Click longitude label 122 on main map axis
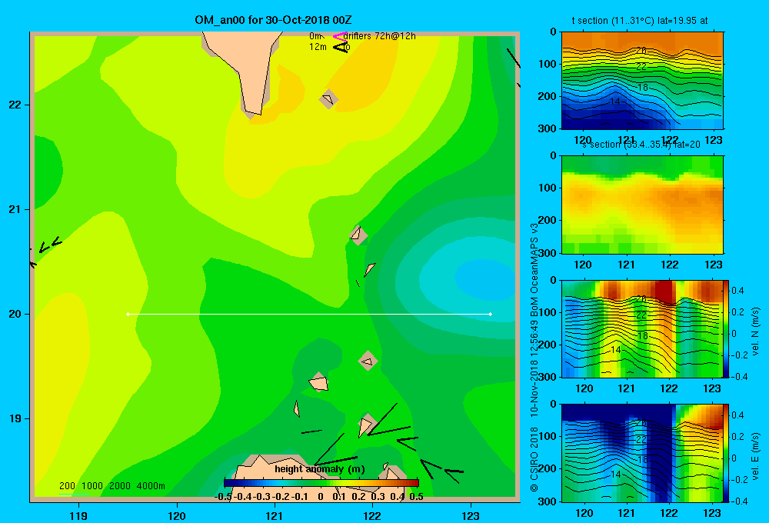Image resolution: width=769 pixels, height=523 pixels. pos(372,515)
